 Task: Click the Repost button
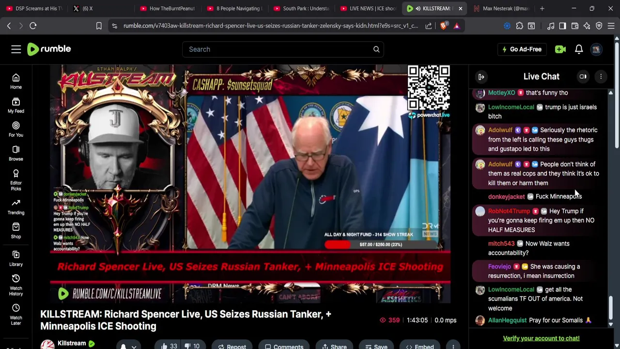[x=232, y=346]
